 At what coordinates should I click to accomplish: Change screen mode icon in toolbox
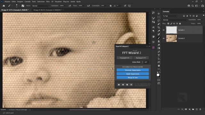[159, 83]
